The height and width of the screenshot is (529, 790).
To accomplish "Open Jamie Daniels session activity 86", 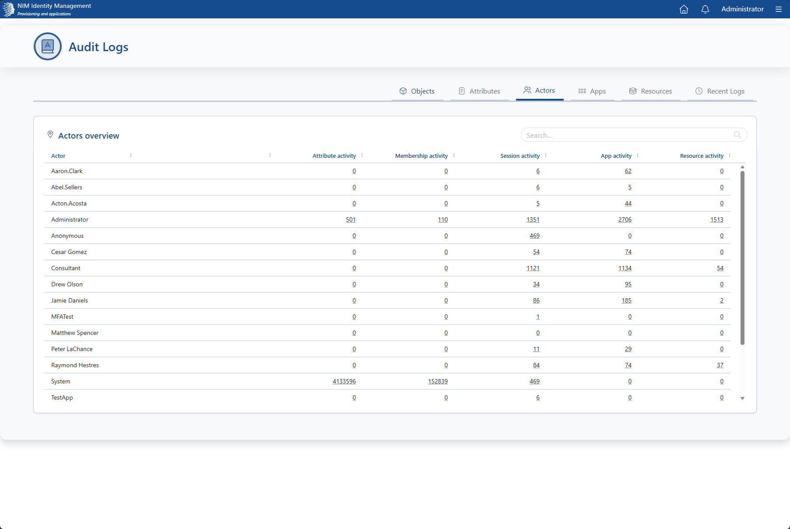I will pos(536,300).
